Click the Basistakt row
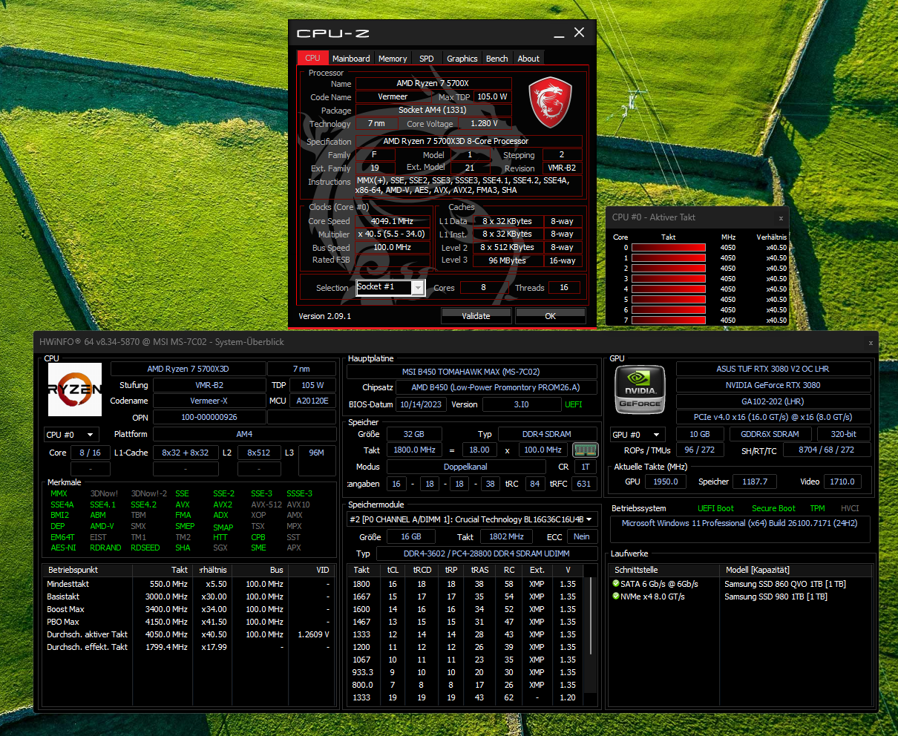 189,597
